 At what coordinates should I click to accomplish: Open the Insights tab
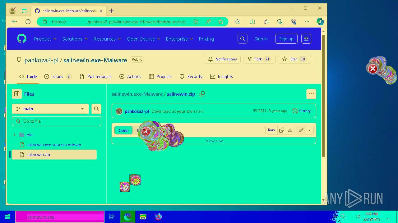[221, 77]
